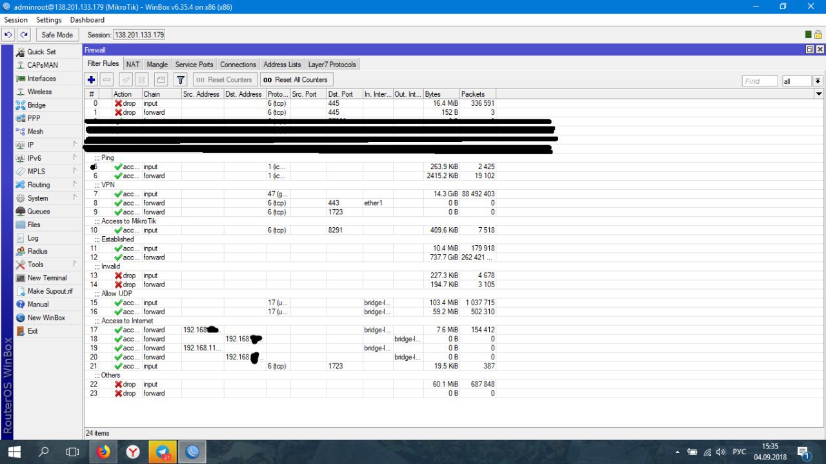Expand the MPLS submenu
Screen dimensions: 826x464
[46, 172]
